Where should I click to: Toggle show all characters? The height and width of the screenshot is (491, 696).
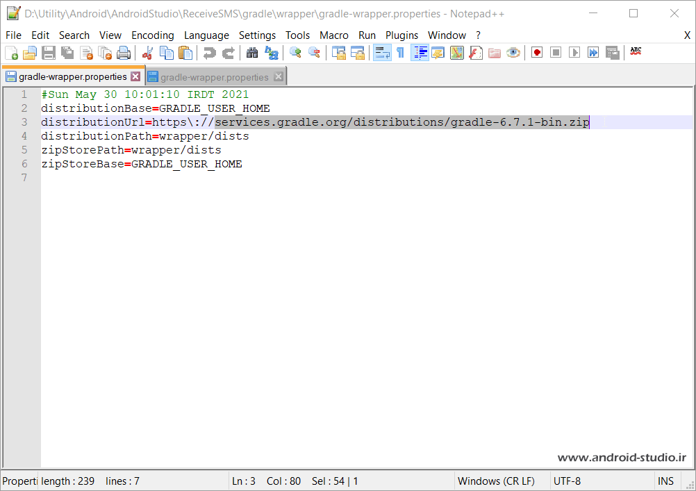coord(401,52)
